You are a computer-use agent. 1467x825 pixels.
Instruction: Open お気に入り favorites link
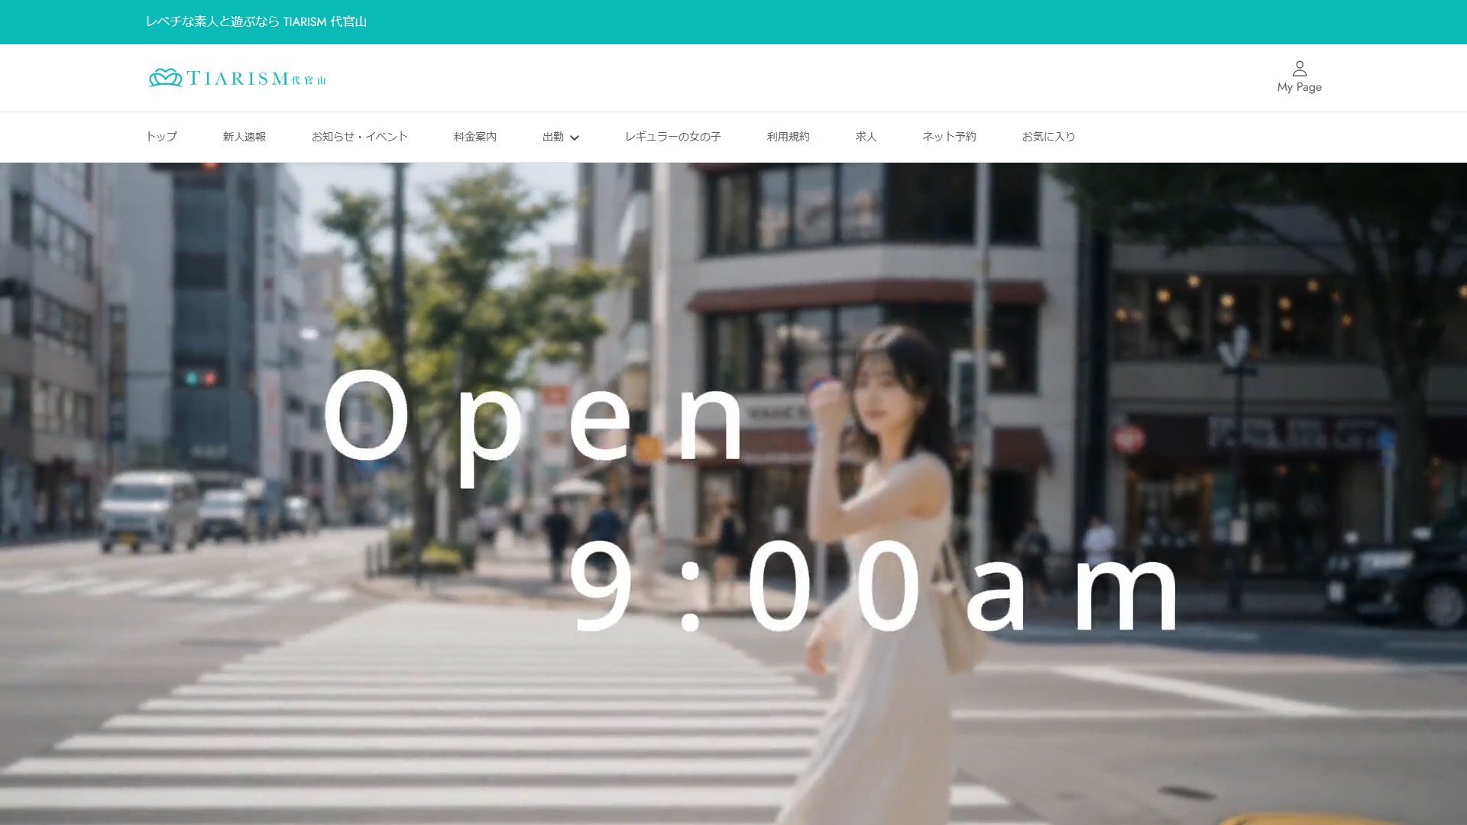pyautogui.click(x=1049, y=137)
